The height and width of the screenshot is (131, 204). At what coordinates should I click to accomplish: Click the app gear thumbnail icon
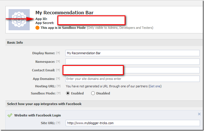coord(19,20)
